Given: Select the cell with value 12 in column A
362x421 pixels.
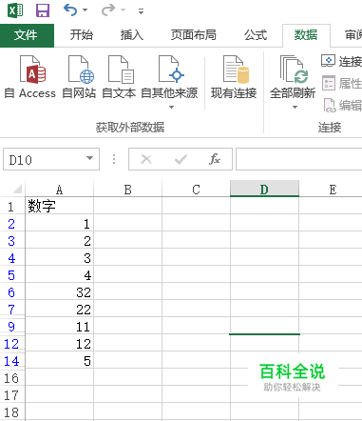Looking at the screenshot, I should tap(59, 344).
